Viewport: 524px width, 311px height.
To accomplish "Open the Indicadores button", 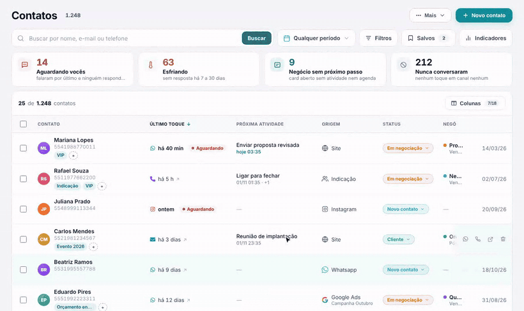I will point(486,38).
